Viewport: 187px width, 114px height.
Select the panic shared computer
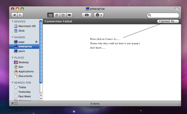[x=24, y=51]
